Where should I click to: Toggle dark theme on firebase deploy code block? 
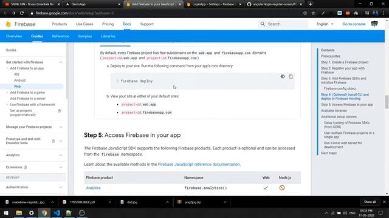tap(283, 76)
